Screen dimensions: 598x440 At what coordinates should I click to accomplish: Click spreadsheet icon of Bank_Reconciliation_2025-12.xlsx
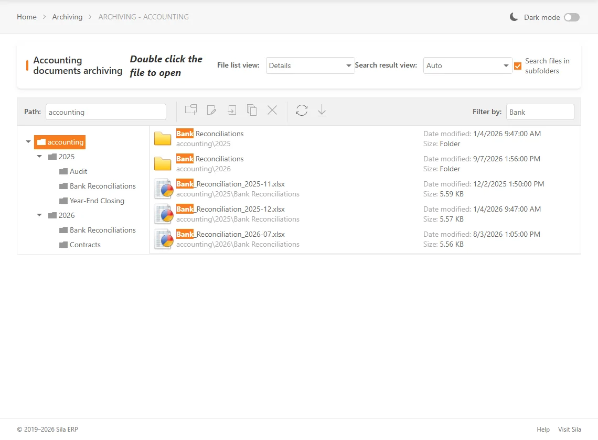(x=164, y=214)
